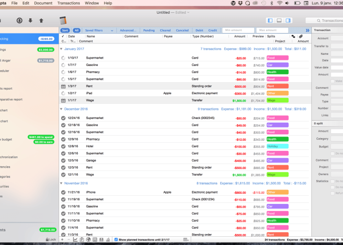This screenshot has width=343, height=245.
Task: Click the Food category tag on Supermarket 1/10/17
Action: pyautogui.click(x=277, y=58)
